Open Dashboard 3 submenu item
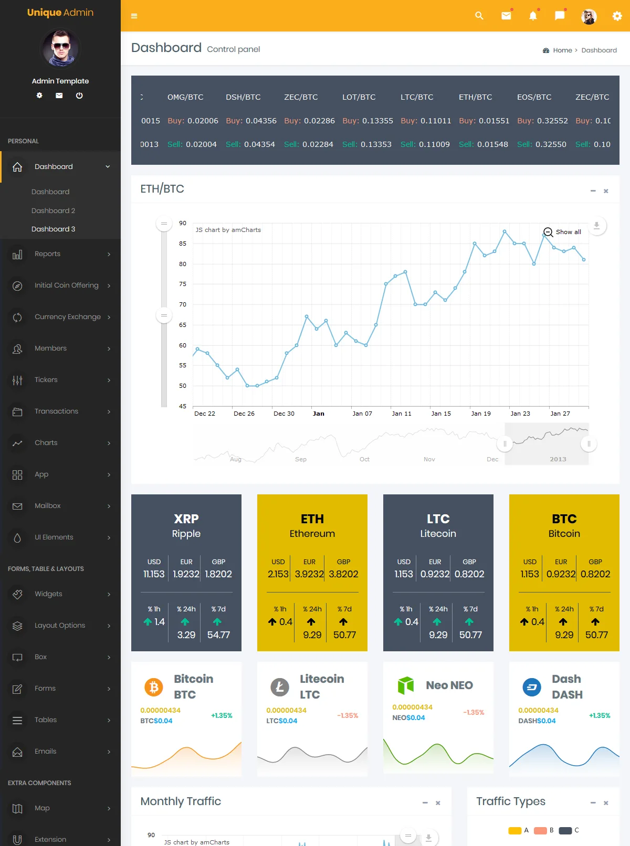Screen dimensions: 630x846 [x=53, y=229]
